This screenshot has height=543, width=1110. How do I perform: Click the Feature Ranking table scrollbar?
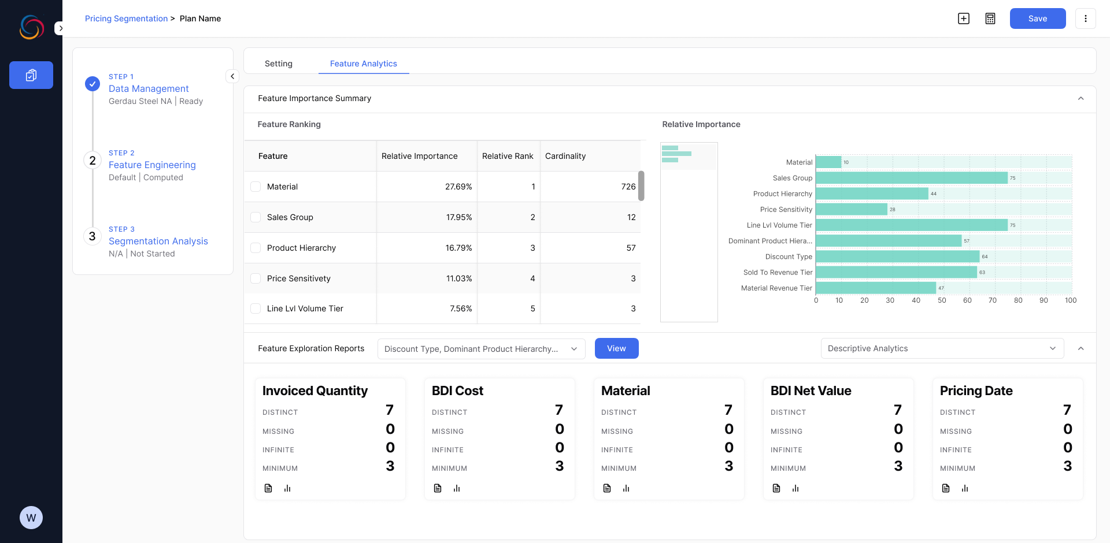(x=641, y=186)
